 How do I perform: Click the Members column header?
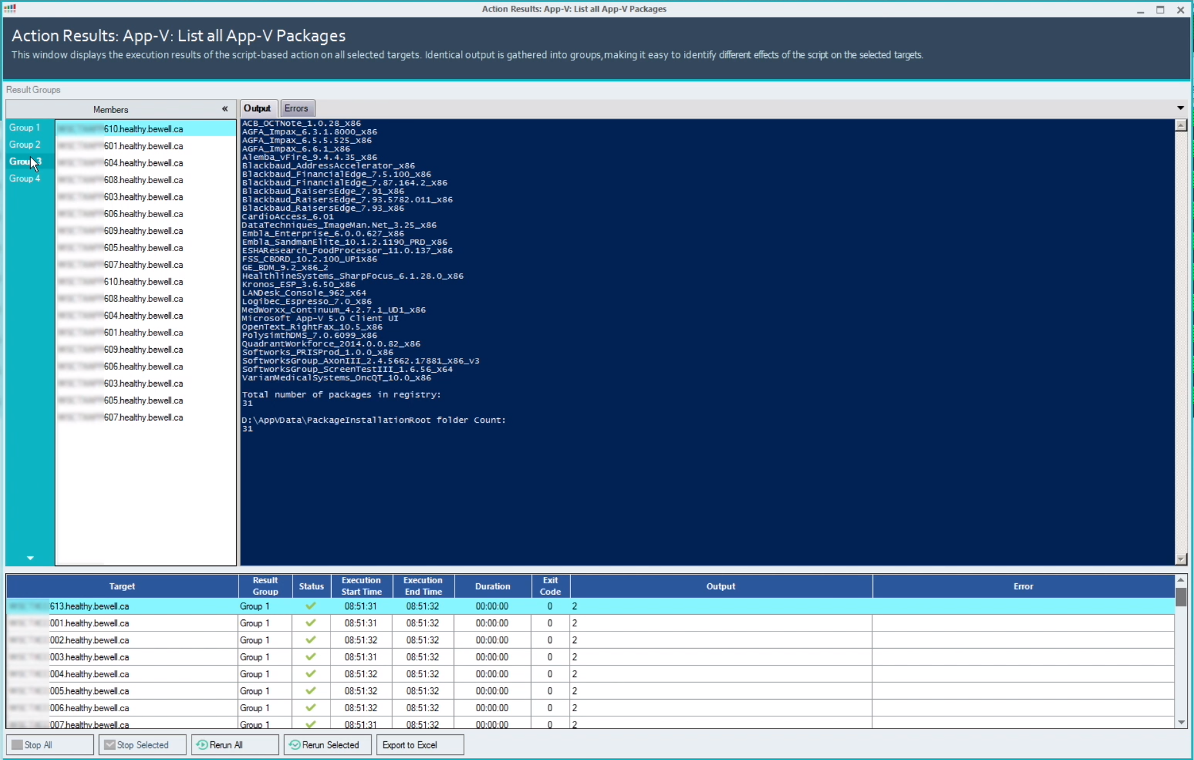pos(111,109)
